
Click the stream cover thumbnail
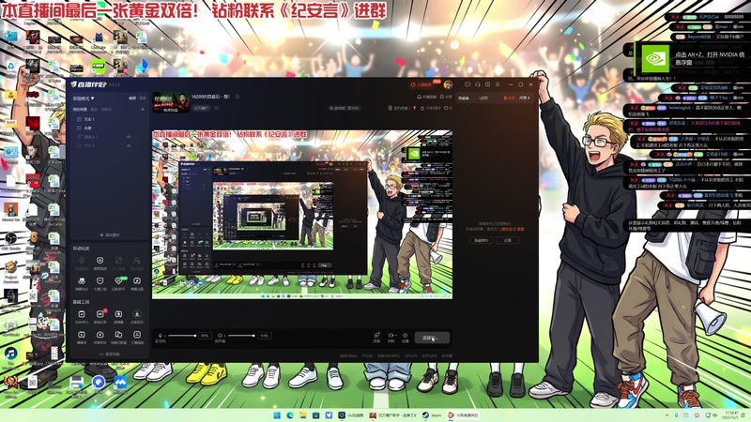pyautogui.click(x=171, y=102)
